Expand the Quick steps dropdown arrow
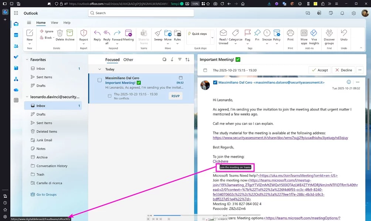Image resolution: width=371 pixels, height=221 pixels. 212,37
